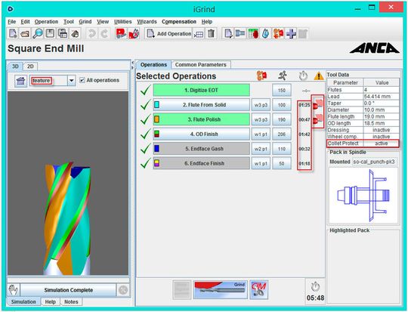
Task: Create a new file via toolbar icon
Action: pyautogui.click(x=13, y=34)
